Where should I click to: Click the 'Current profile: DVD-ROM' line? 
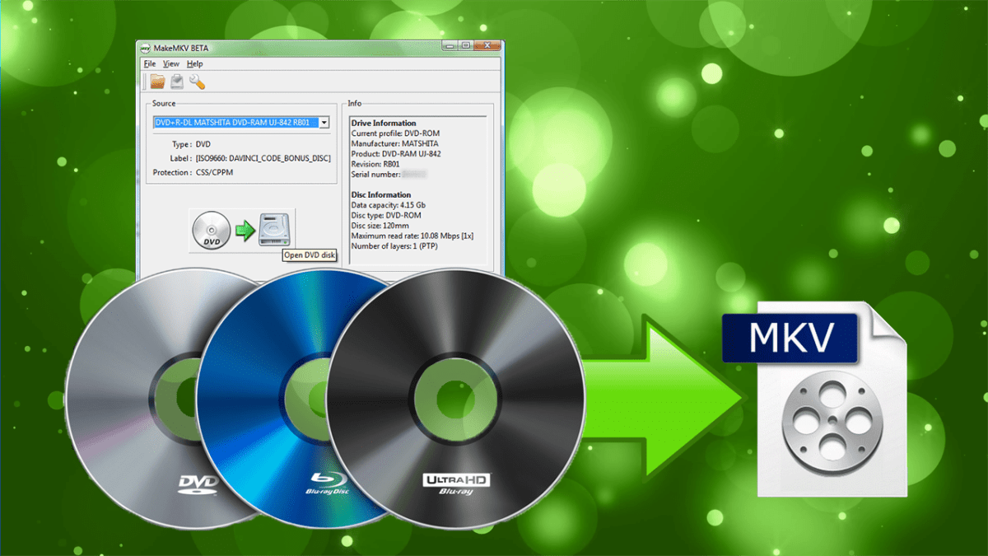coord(396,133)
